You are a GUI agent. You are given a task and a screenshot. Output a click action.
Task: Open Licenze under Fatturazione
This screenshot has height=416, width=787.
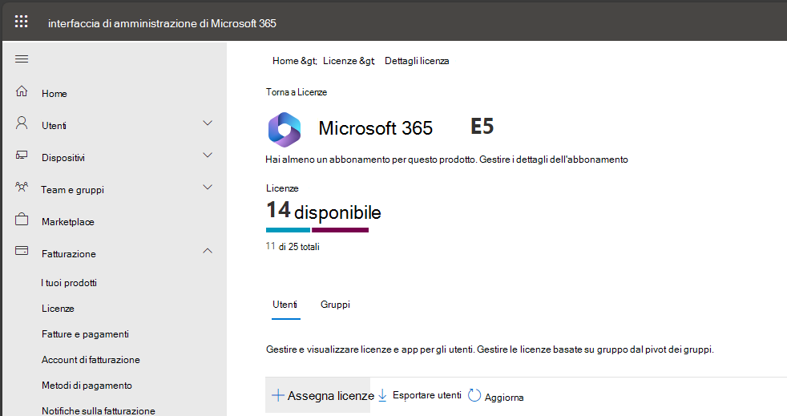tap(59, 309)
